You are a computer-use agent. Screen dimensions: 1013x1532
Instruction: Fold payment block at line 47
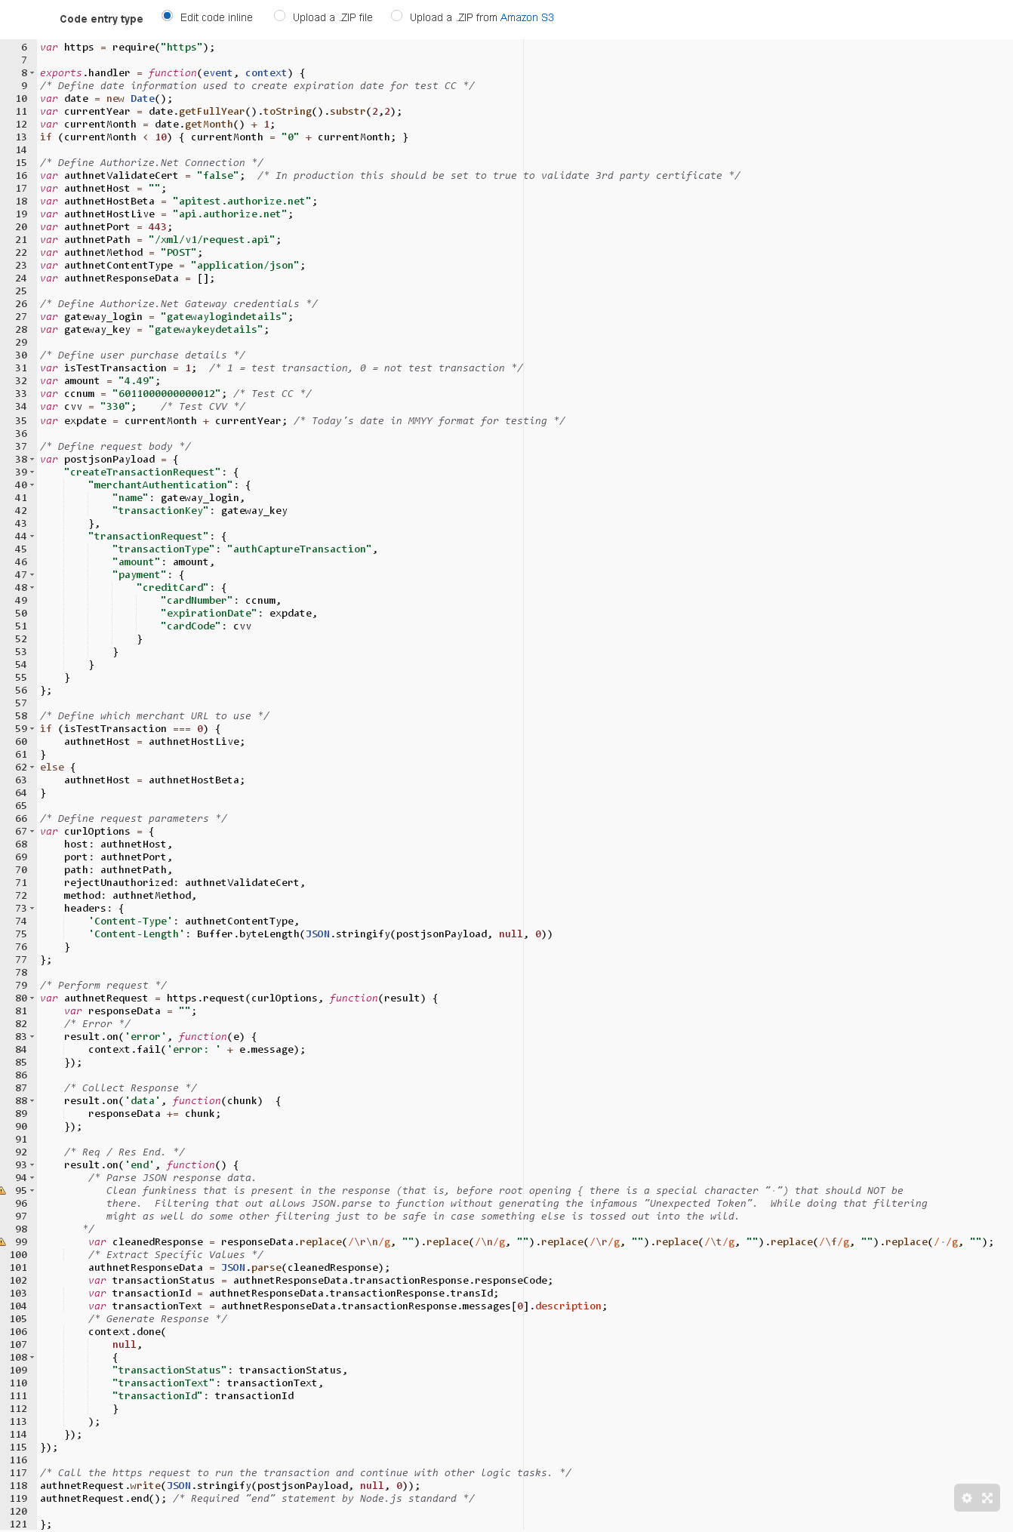pyautogui.click(x=32, y=574)
